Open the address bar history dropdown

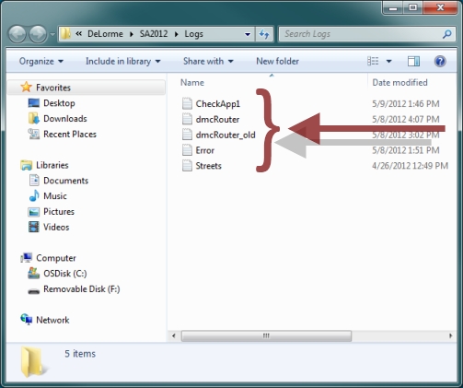point(248,34)
